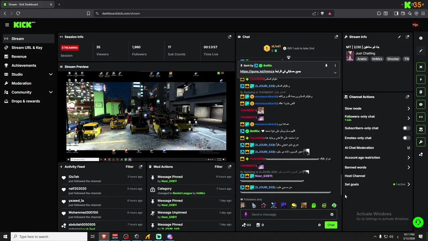
Task: Pop out the Chat panel
Action: pyautogui.click(x=336, y=37)
